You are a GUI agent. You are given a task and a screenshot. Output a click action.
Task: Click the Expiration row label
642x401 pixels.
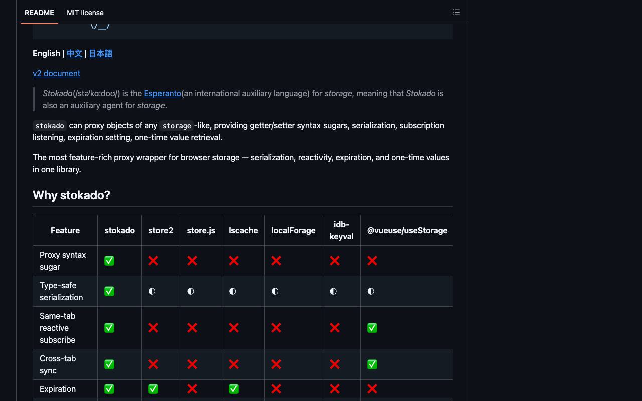58,389
